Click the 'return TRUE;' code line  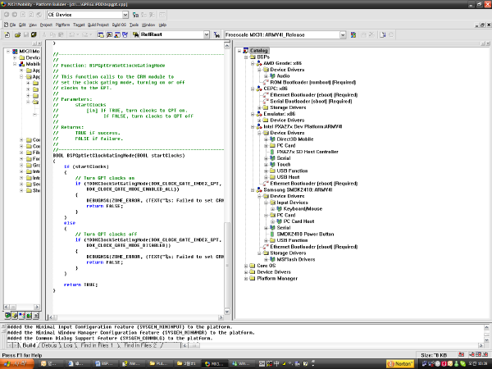(80, 285)
